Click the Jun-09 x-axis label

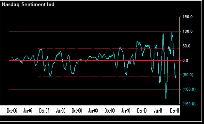93,111
